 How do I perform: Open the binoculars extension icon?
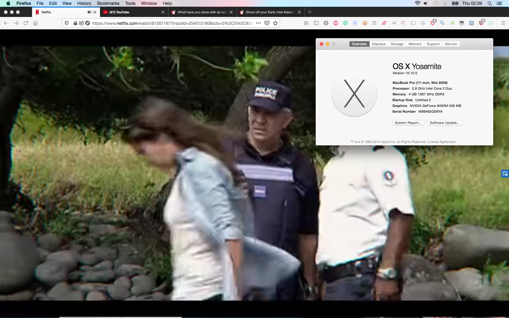point(462,23)
